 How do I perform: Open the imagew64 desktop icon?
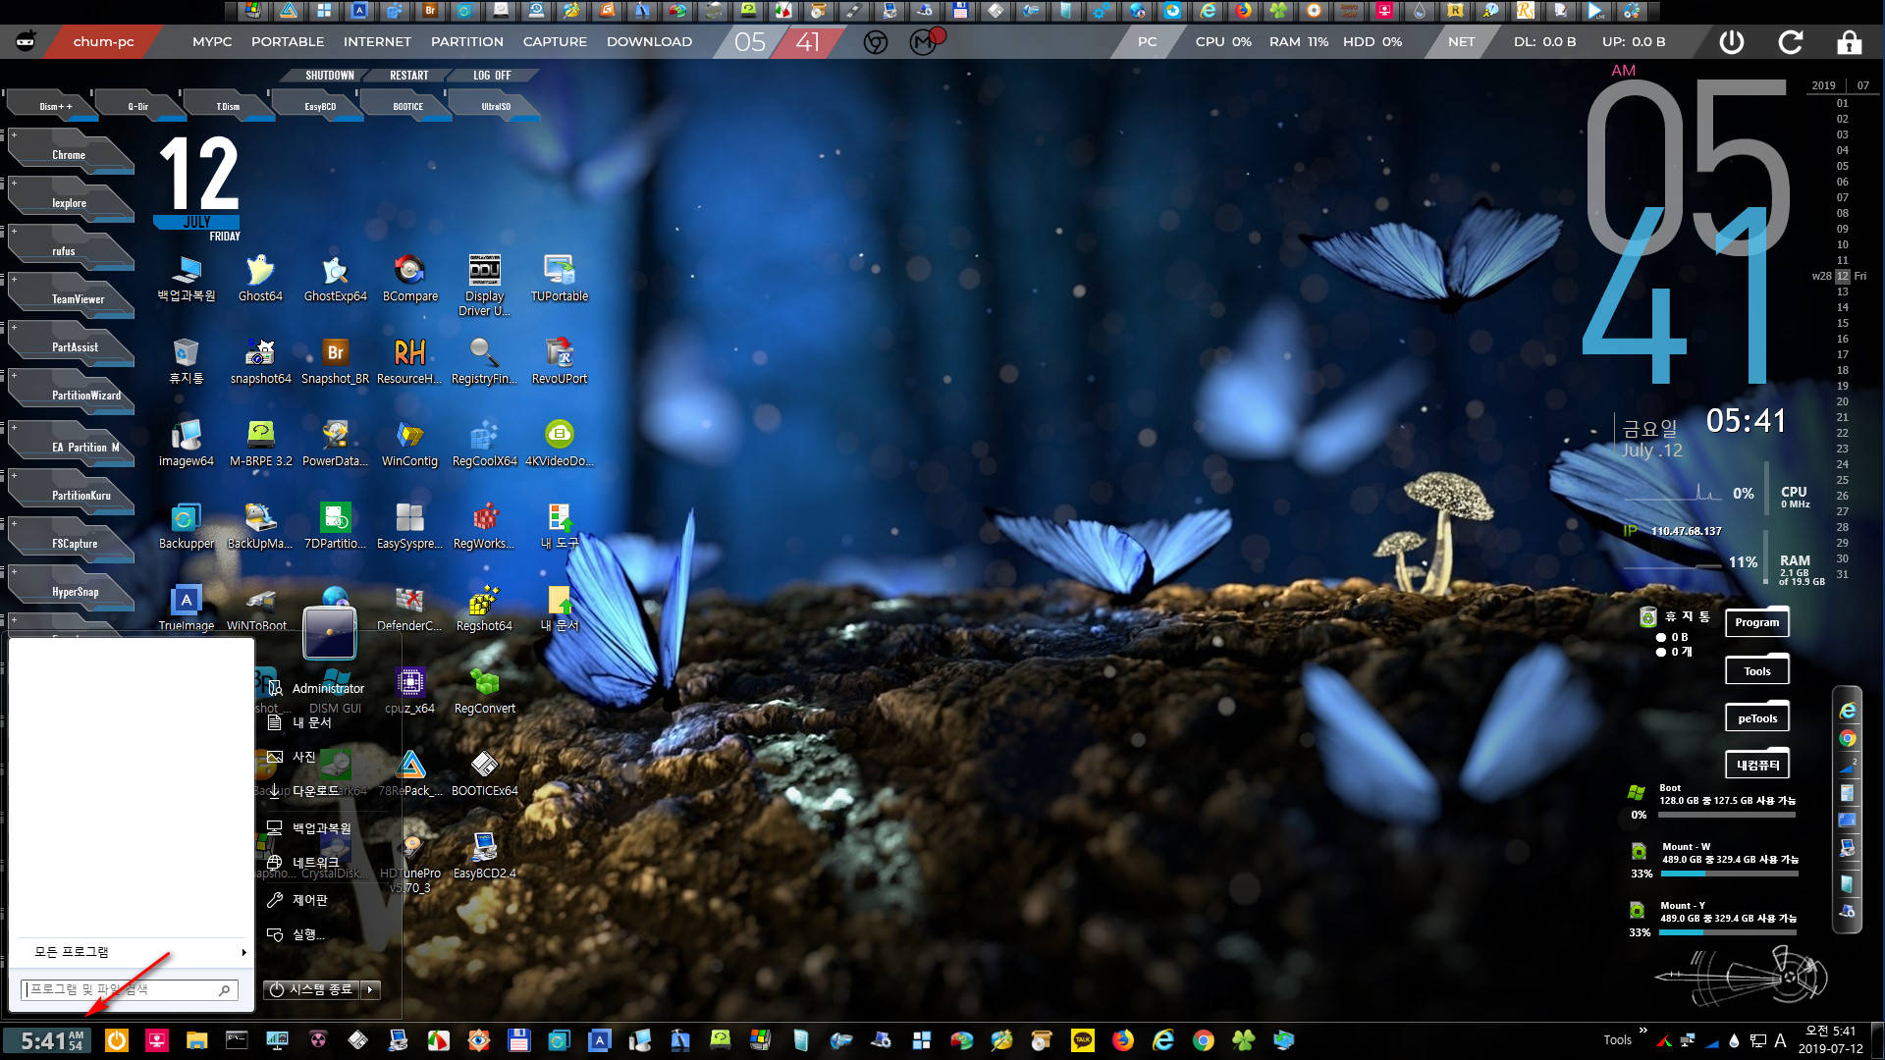(186, 444)
